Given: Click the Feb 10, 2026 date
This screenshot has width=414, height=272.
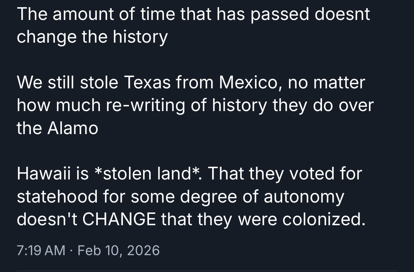Looking at the screenshot, I should coord(119,250).
